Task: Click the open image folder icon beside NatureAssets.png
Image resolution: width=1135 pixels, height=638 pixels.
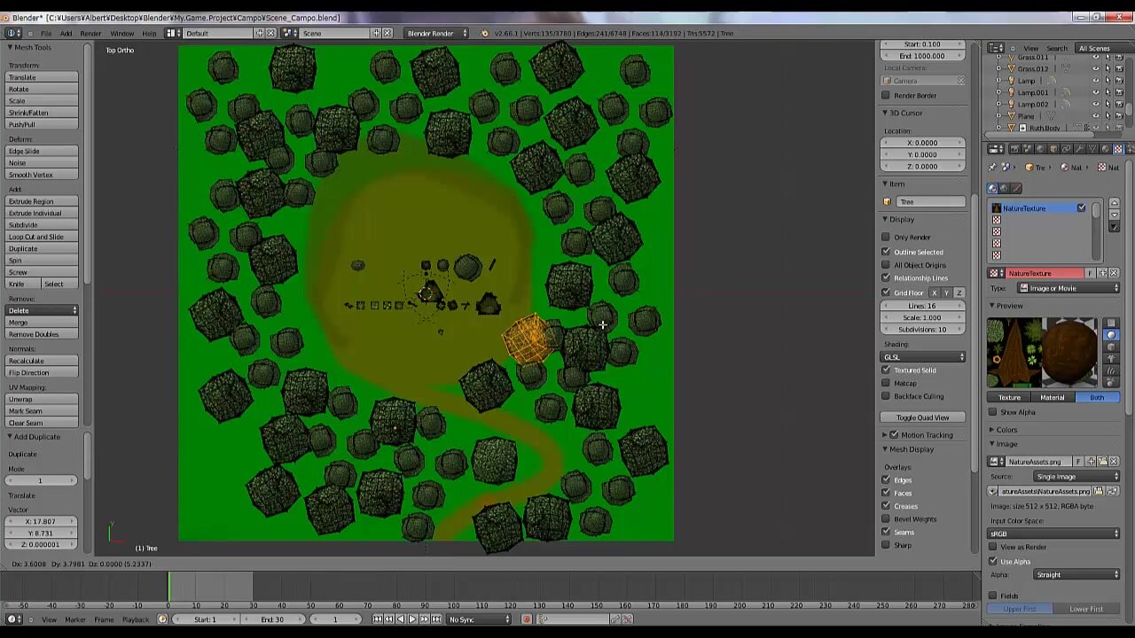Action: point(1102,462)
